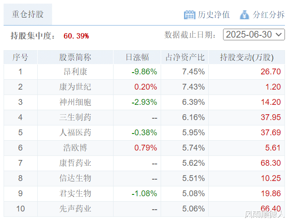Viewport: 289px width, 224px height.
Task: Click the 历史净值 calendar icon
Action: (x=189, y=14)
